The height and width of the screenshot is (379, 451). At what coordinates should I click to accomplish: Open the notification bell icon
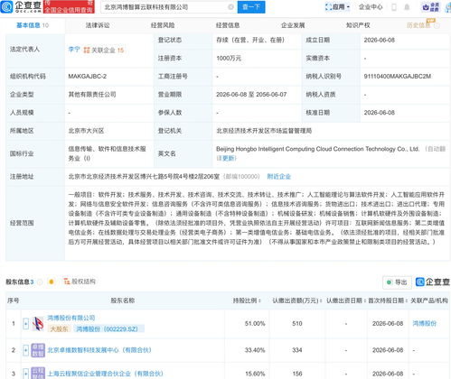407,7
